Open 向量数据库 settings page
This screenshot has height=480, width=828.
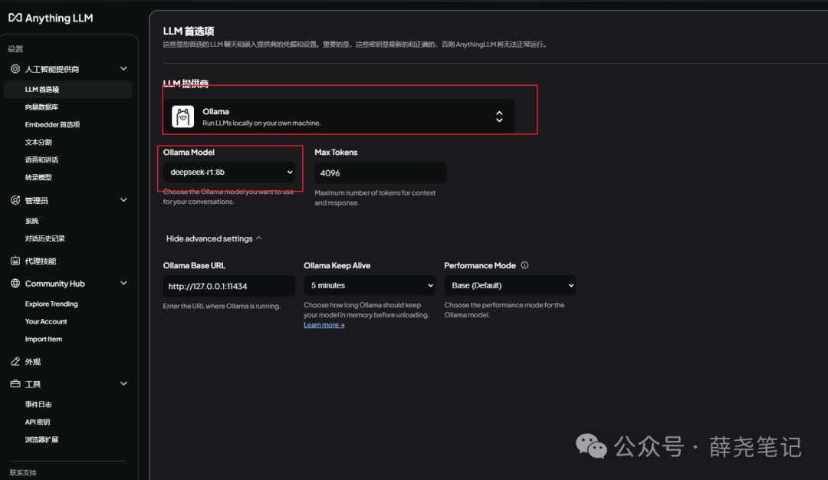click(41, 107)
